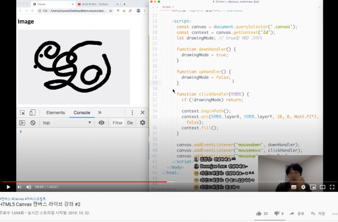This screenshot has height=222, width=338.
Task: Save the video via 저장 button
Action: [x=318, y=214]
